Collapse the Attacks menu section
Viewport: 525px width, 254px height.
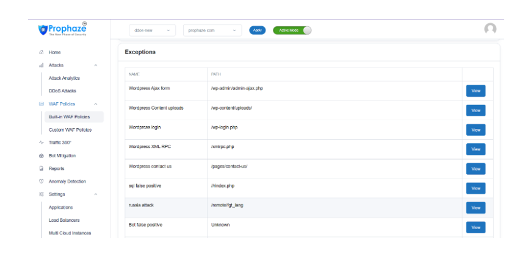pyautogui.click(x=96, y=65)
